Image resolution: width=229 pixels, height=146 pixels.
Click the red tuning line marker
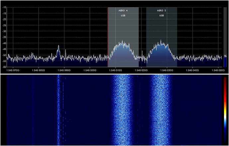point(108,37)
